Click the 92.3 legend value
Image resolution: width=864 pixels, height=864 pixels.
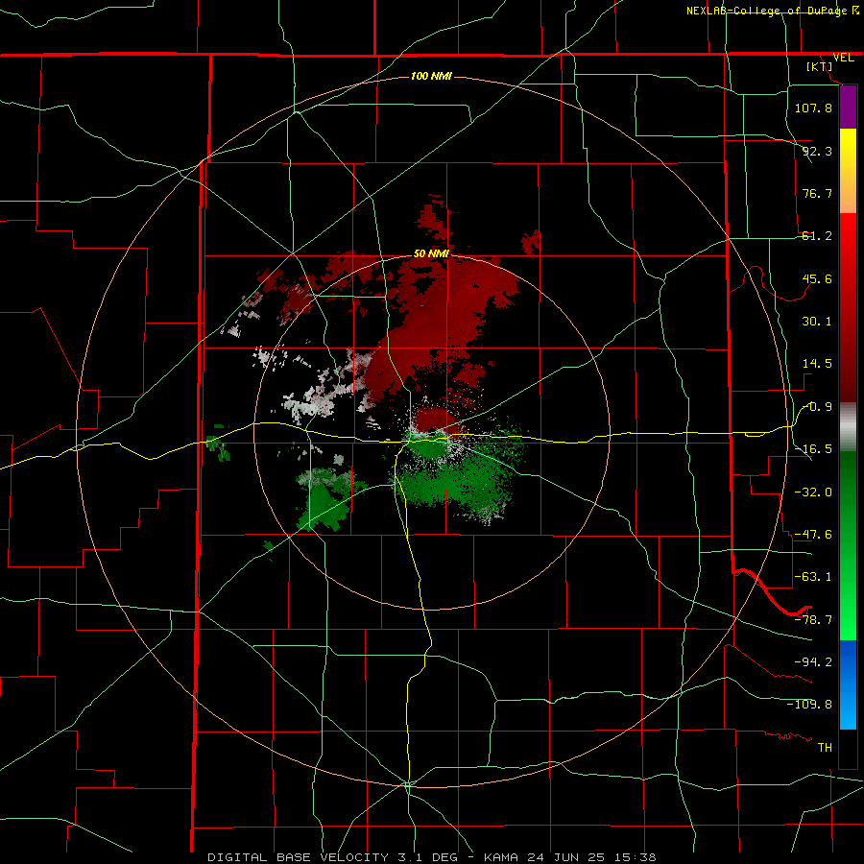(x=817, y=151)
